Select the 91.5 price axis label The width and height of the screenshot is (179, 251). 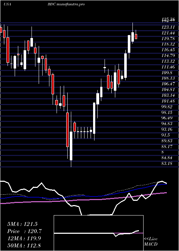pyautogui.click(x=166, y=135)
